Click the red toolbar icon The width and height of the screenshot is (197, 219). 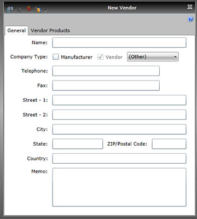(x=29, y=8)
